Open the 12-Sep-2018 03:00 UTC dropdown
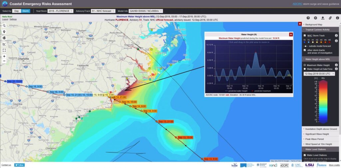The image size is (341, 168). tap(319, 74)
